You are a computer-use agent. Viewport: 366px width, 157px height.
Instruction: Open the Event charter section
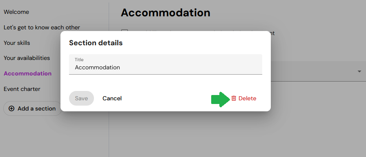pos(22,89)
